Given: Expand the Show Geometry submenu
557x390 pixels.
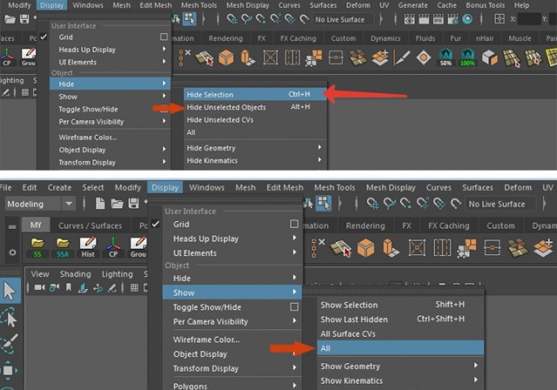Looking at the screenshot, I should click(x=400, y=366).
